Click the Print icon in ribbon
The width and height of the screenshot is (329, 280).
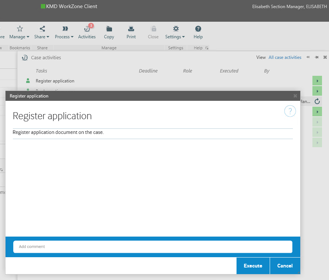coord(131,32)
